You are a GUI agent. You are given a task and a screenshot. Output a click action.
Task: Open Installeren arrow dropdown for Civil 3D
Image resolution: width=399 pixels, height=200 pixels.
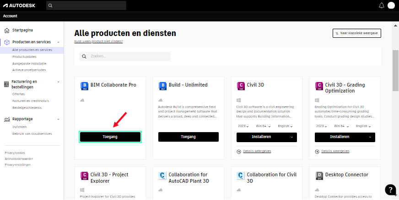click(x=291, y=137)
